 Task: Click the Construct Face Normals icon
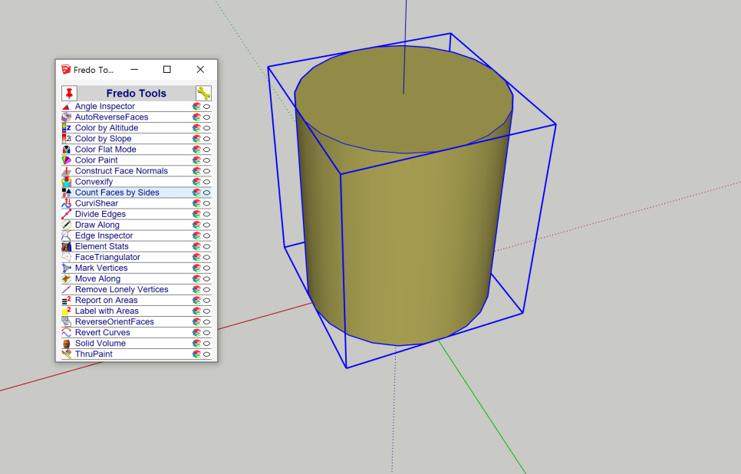tap(67, 171)
